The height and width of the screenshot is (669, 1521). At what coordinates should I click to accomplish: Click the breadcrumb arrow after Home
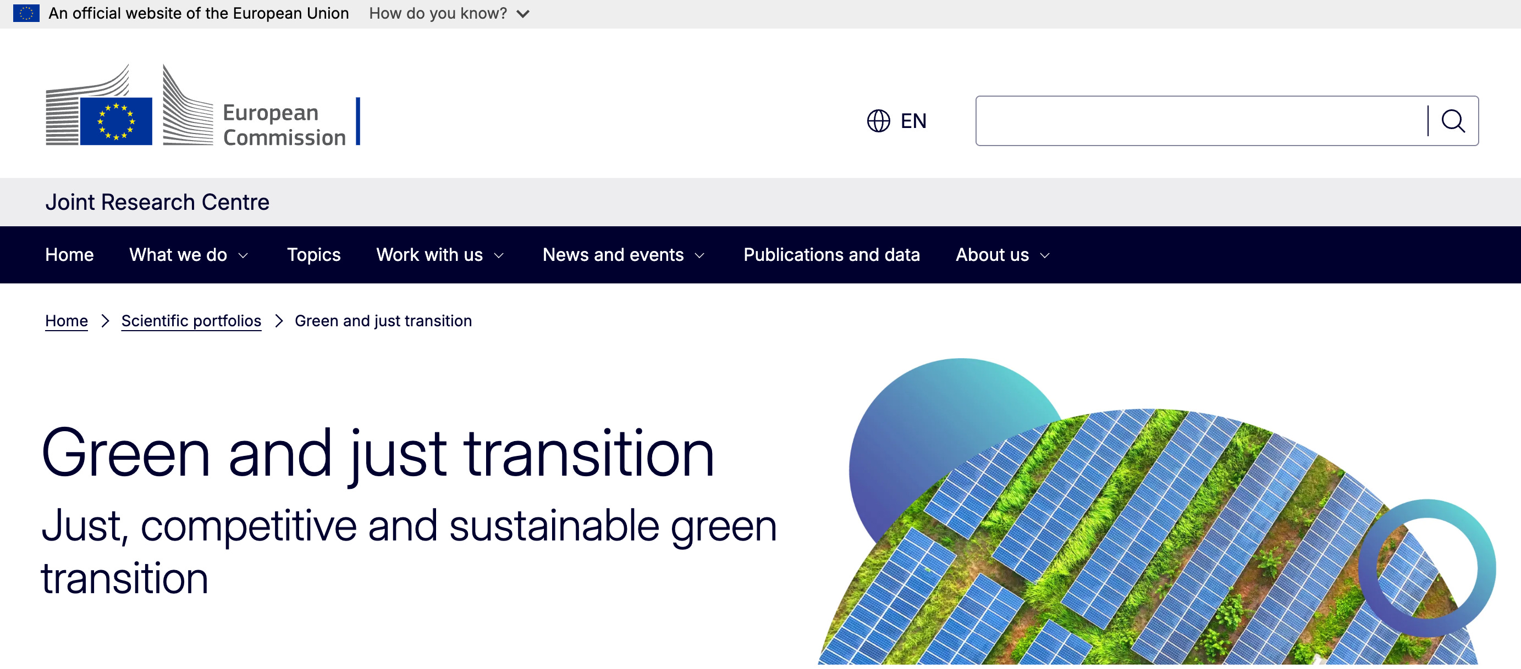click(x=105, y=321)
